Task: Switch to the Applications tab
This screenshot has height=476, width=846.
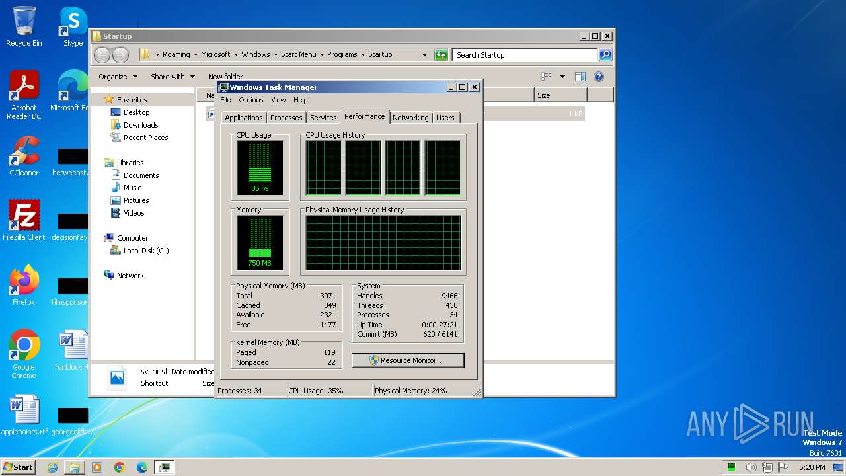Action: 244,118
